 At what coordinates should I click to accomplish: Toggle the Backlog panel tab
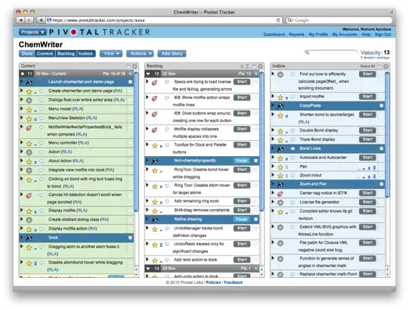tap(65, 53)
